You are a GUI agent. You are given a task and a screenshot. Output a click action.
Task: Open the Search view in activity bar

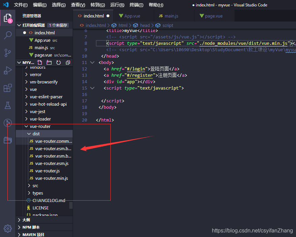(x=8, y=35)
